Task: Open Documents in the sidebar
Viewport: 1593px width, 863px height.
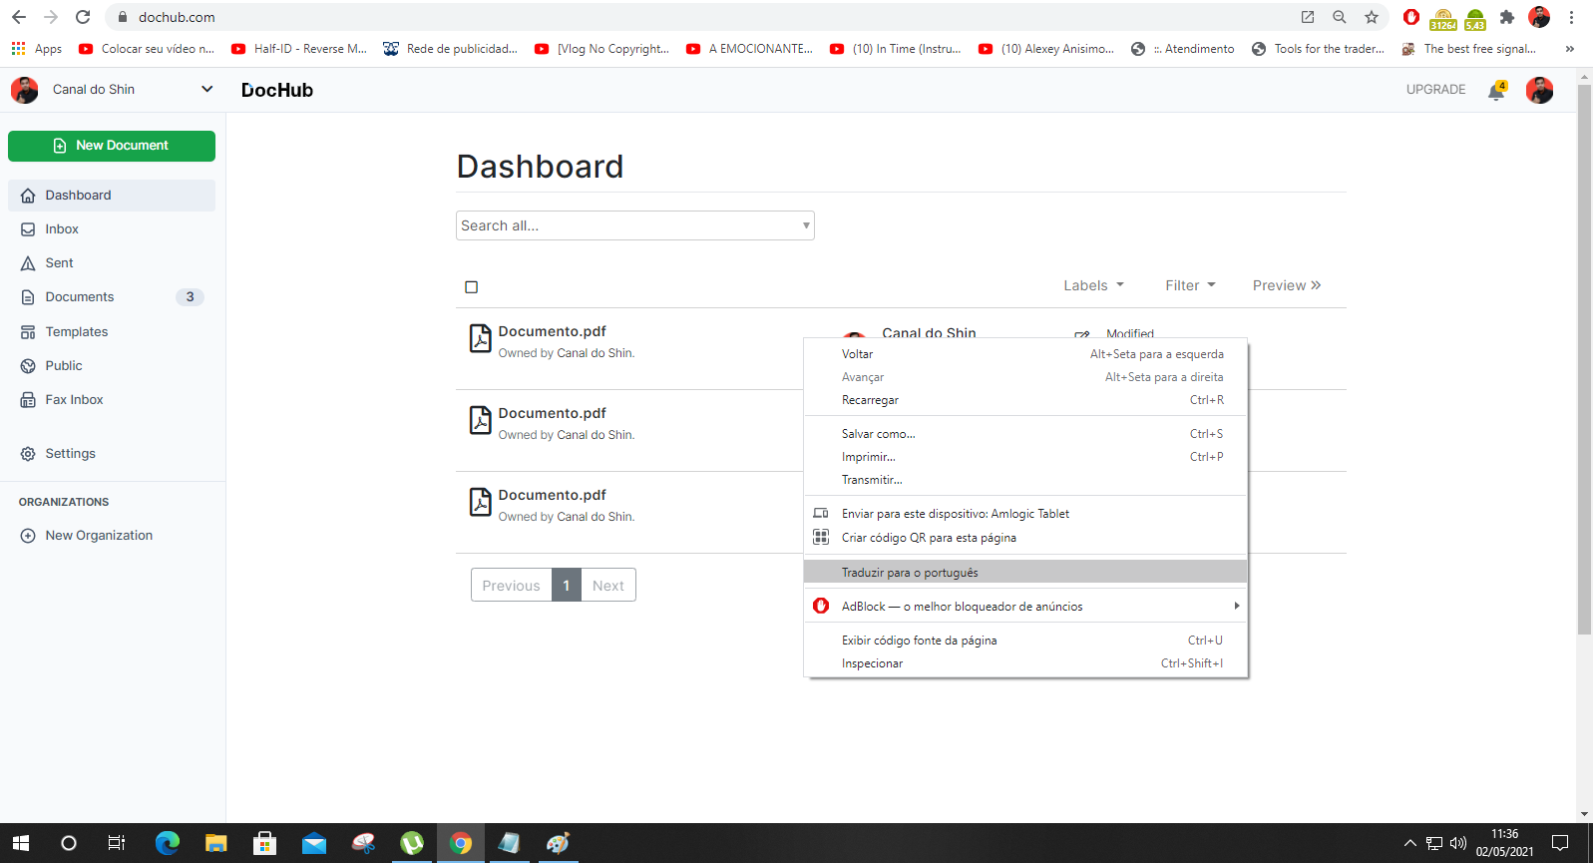Action: click(112, 297)
